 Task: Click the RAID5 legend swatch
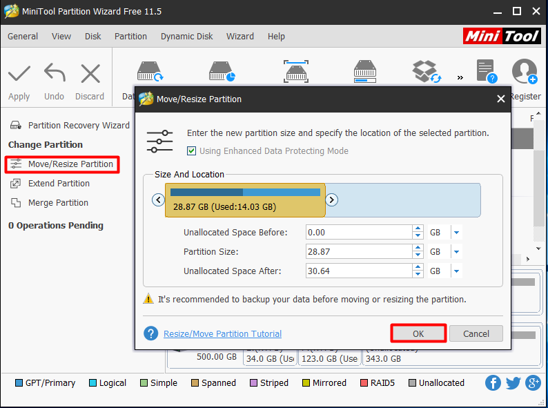364,383
